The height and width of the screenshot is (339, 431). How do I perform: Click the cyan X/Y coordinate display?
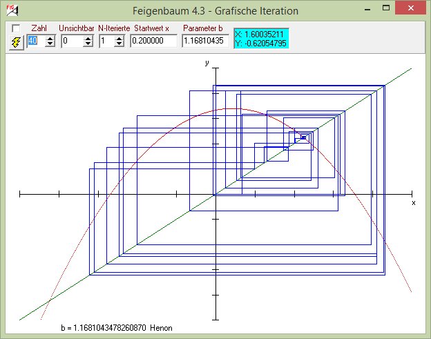[x=261, y=39]
